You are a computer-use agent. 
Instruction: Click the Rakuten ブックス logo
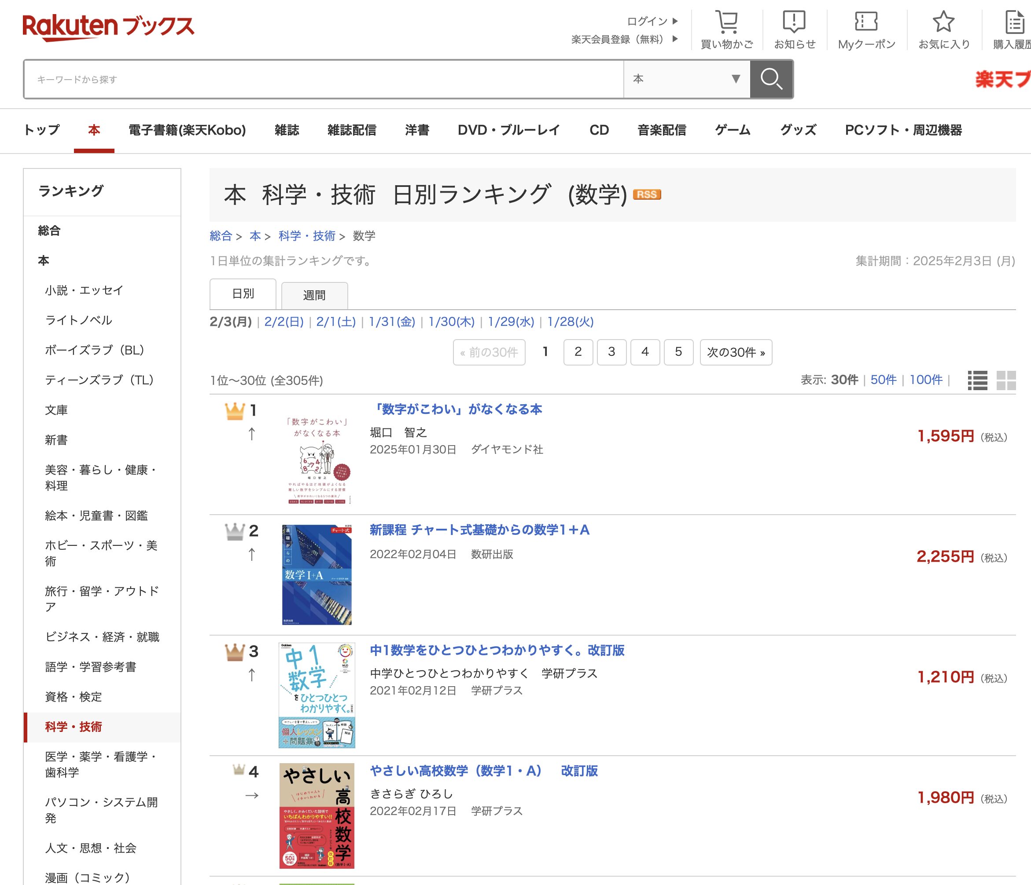pyautogui.click(x=108, y=27)
